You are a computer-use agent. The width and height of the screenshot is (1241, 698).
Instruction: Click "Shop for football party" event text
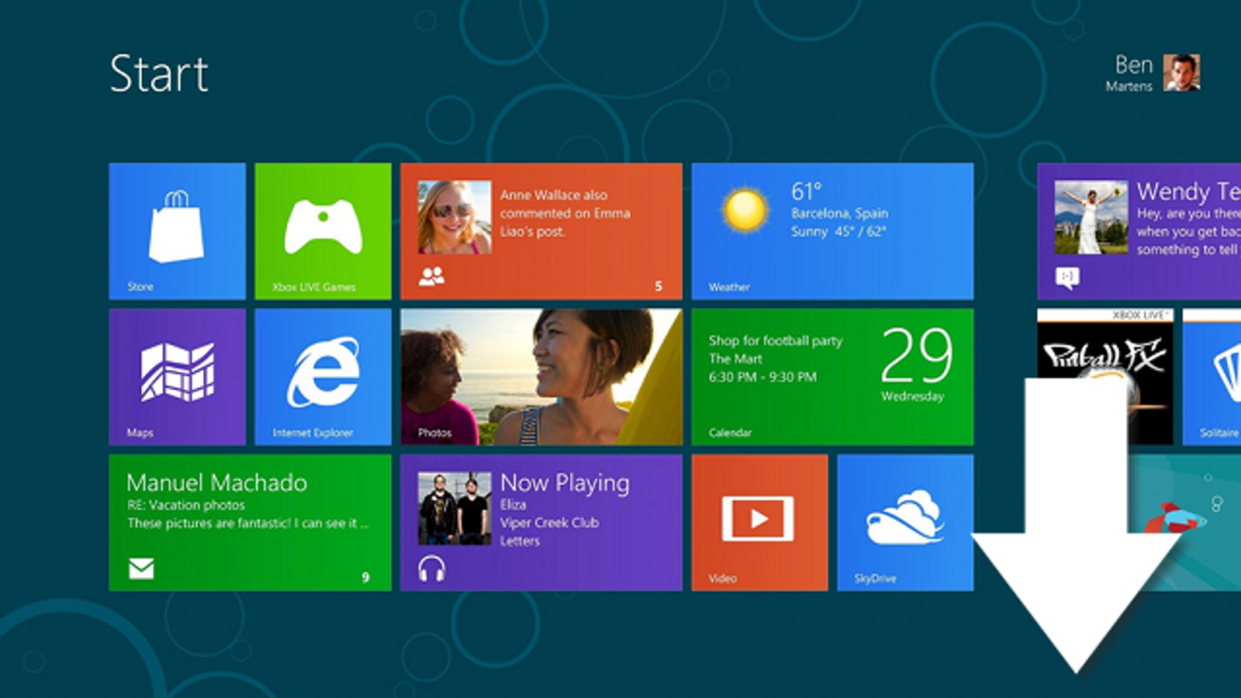776,340
